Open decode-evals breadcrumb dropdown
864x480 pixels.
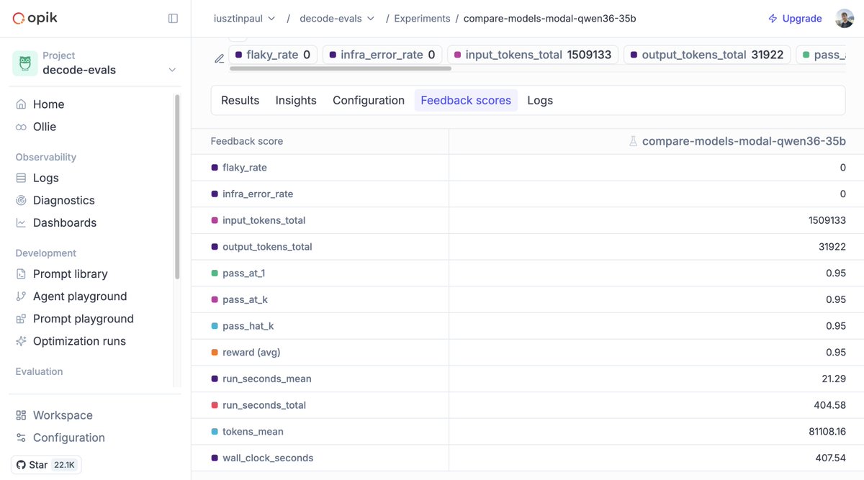click(337, 19)
